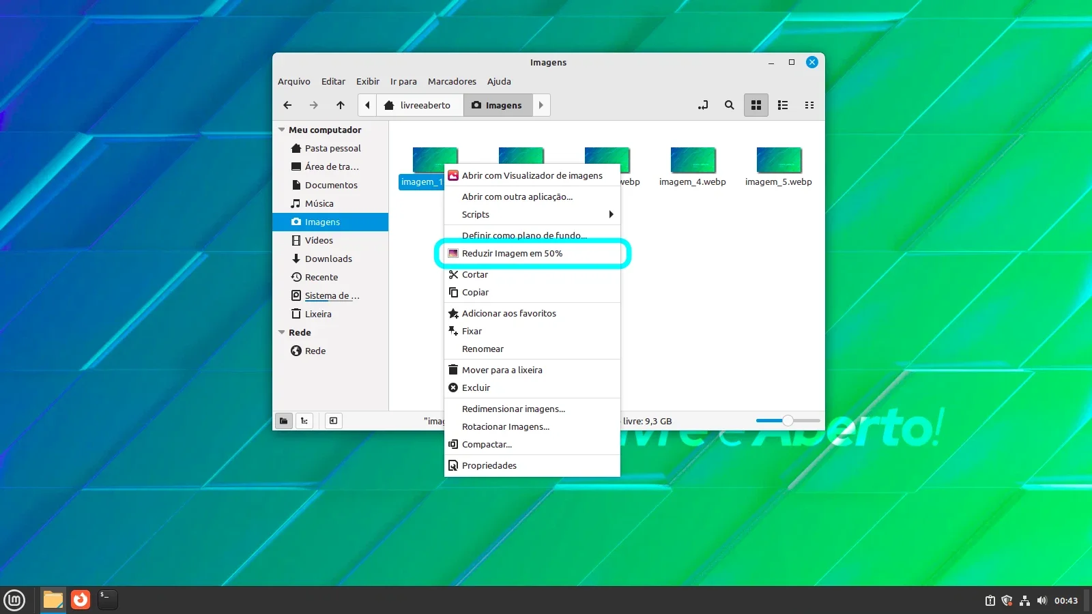Click Copiar in the context menu
Screen dimensions: 1092x614
[532, 292]
